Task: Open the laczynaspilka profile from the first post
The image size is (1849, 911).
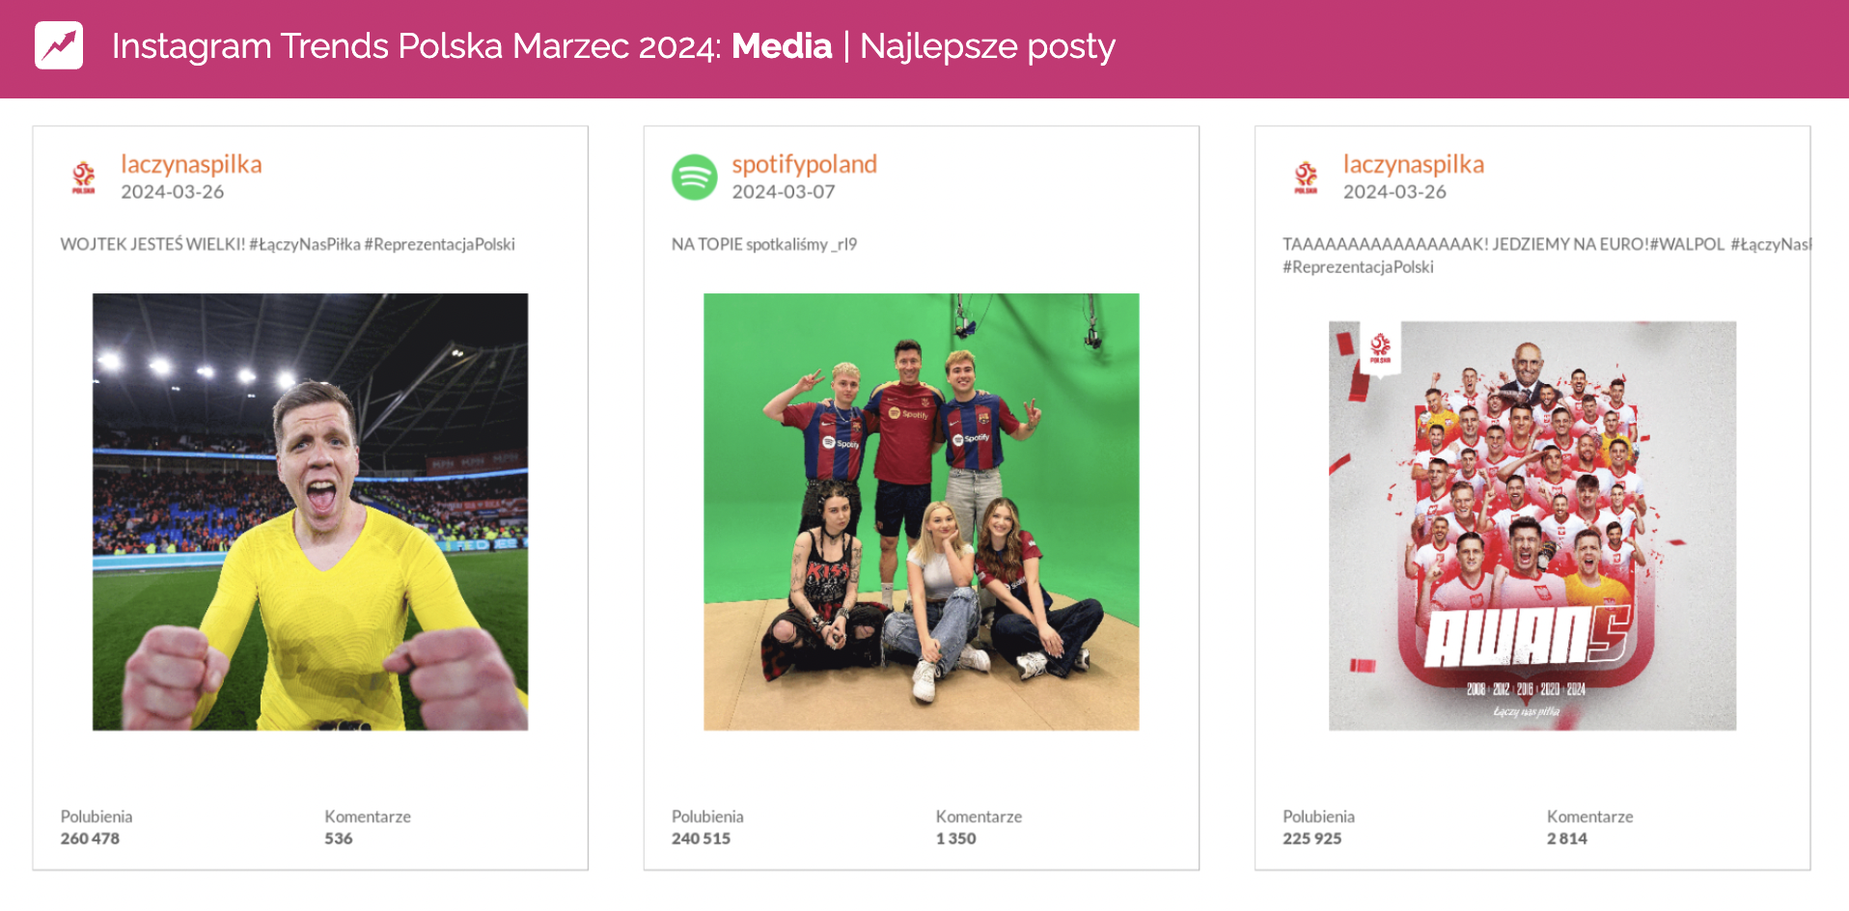Action: point(191,163)
